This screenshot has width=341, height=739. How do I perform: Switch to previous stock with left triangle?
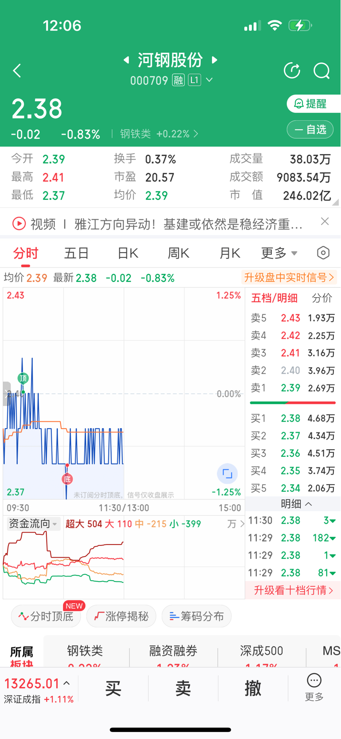[126, 60]
